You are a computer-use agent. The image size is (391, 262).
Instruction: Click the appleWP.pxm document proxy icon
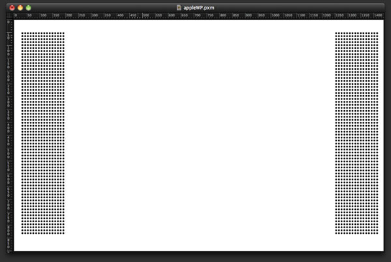179,7
